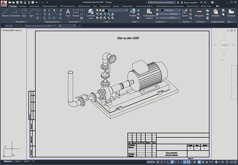Click the Plot print icon in quick access

tap(33, 2)
